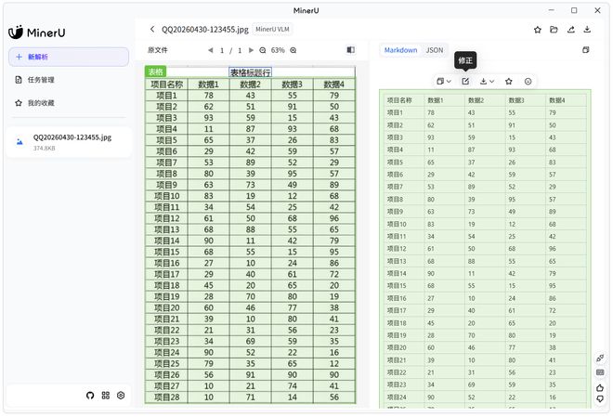
Task: Maximize the MinerU window
Action: [x=574, y=10]
